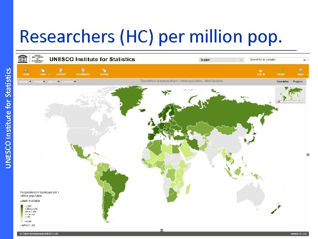
Task: Open the Options dropdown menu
Action: [53, 82]
